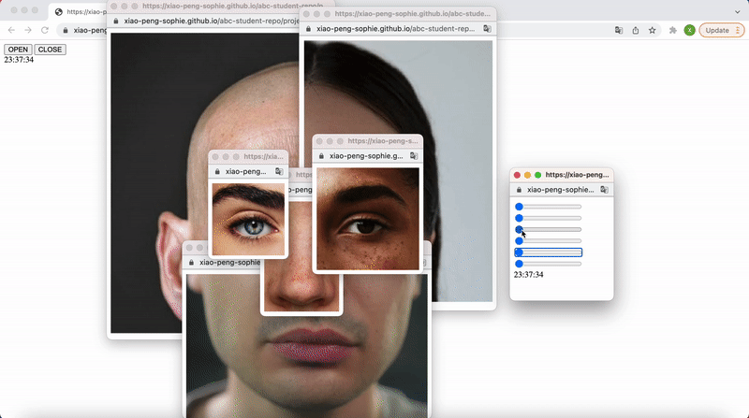The image size is (749, 418).
Task: Click the CLOSE button on main page
Action: click(x=51, y=50)
